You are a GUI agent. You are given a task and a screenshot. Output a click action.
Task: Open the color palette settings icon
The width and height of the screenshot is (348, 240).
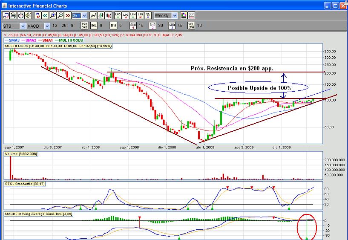(183, 15)
